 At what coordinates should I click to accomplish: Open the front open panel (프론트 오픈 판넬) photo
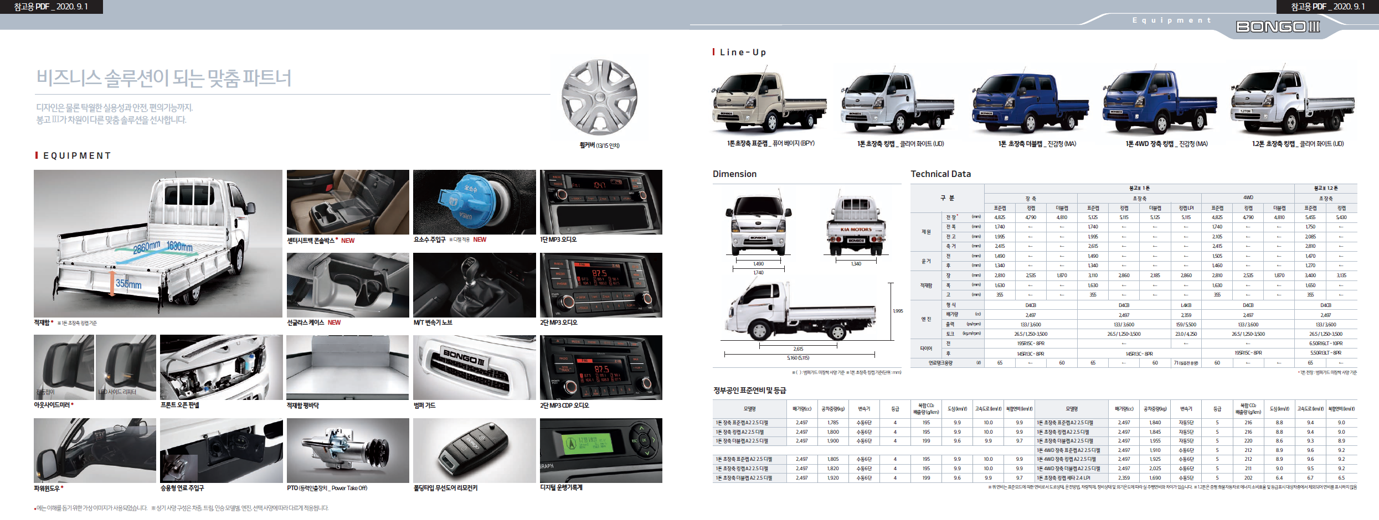pos(222,367)
